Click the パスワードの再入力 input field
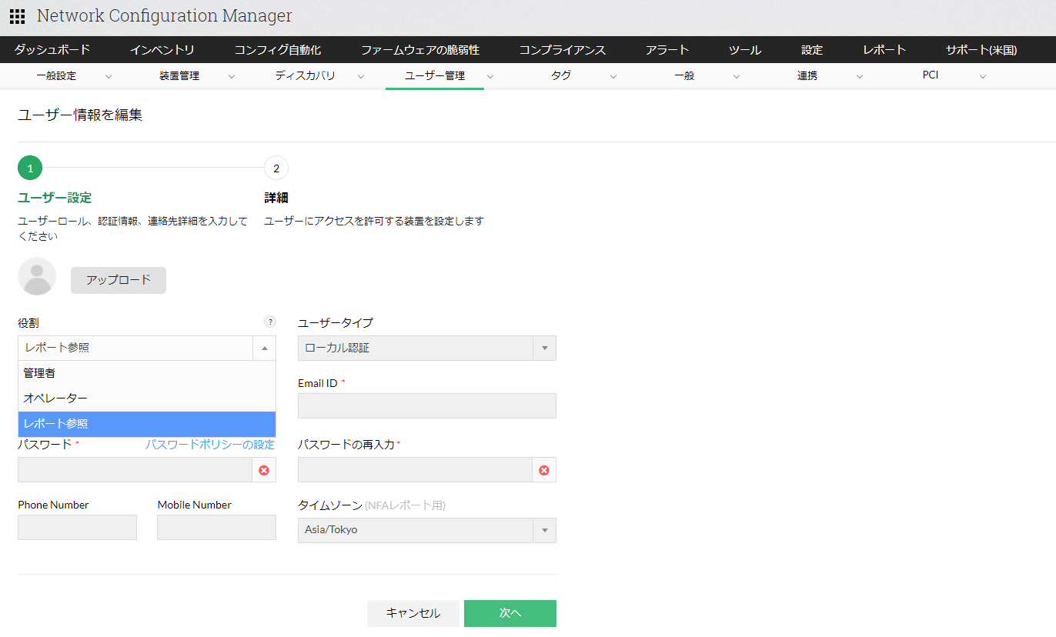Viewport: 1056px width, 637px height. click(x=415, y=470)
